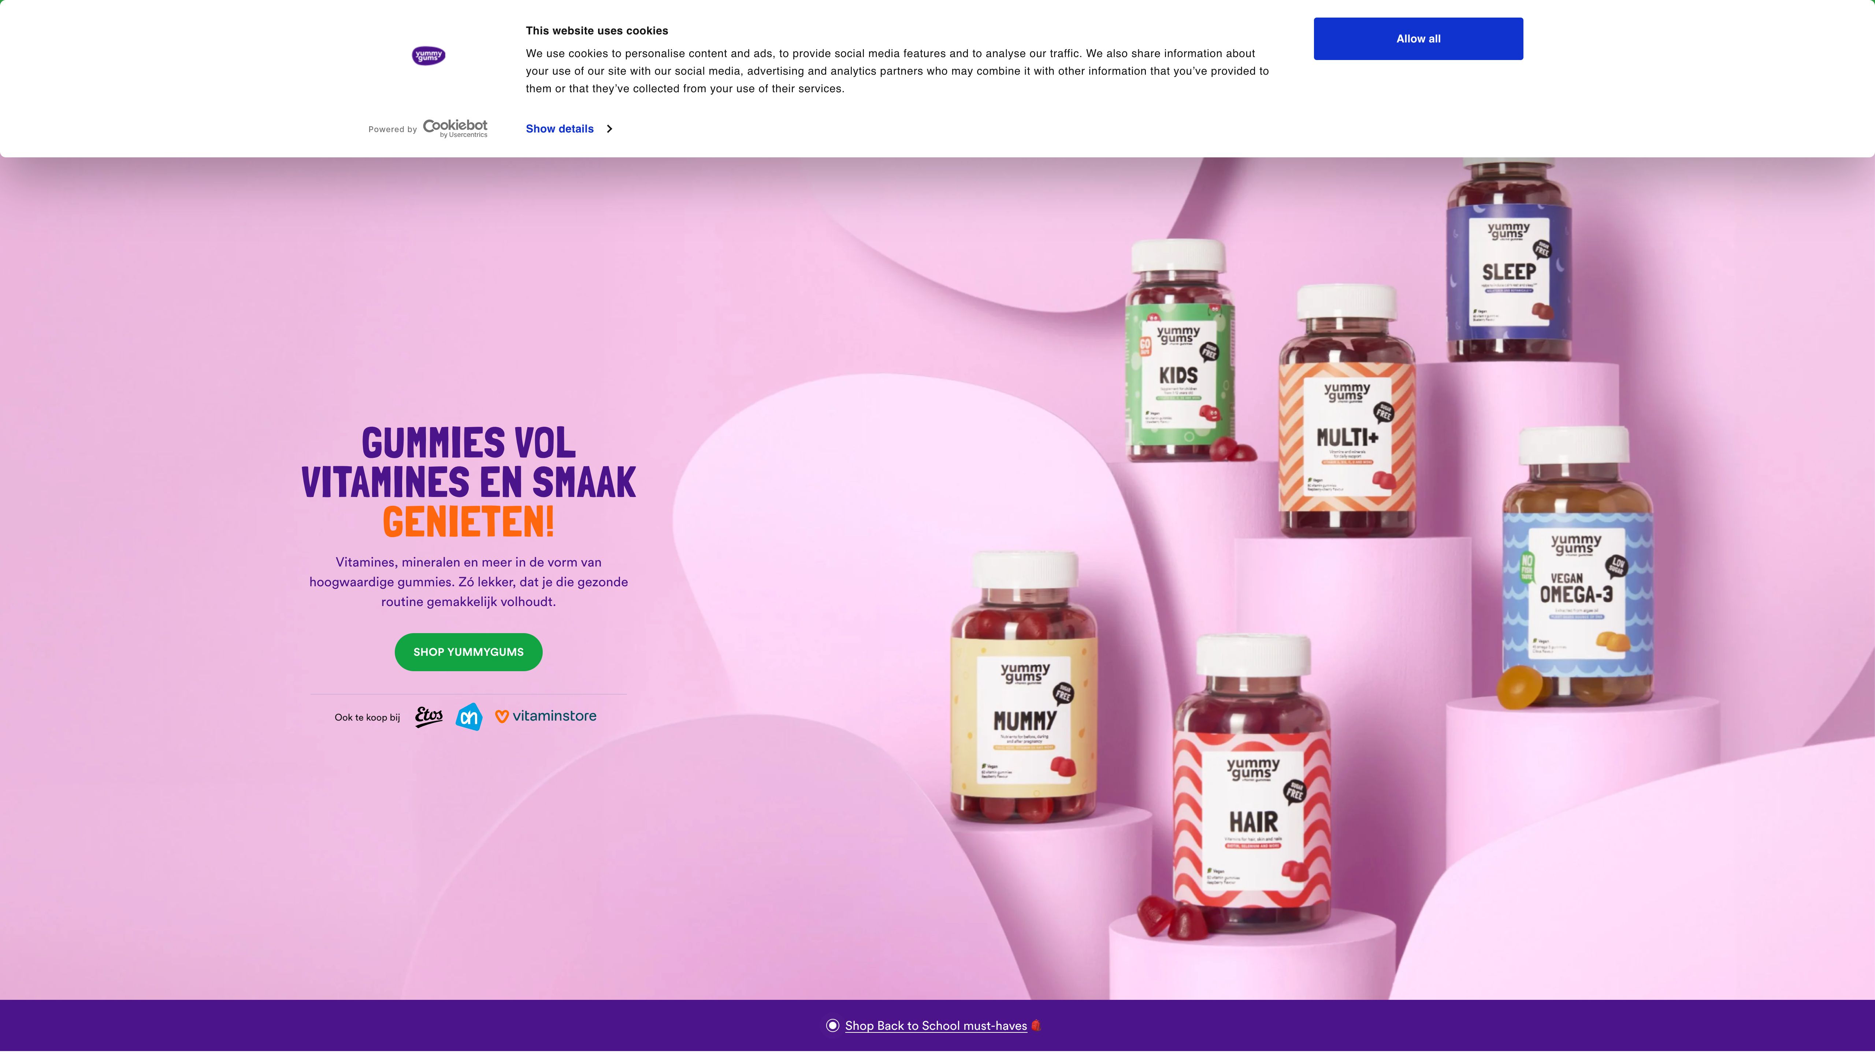Screen dimensions: 1875x1054
Task: Click the MULTI+ vitamin bottle
Action: click(1347, 411)
